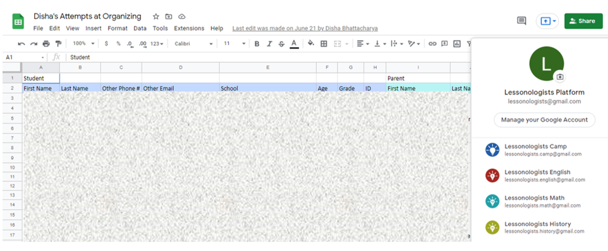Open the Insert menu

tap(94, 28)
